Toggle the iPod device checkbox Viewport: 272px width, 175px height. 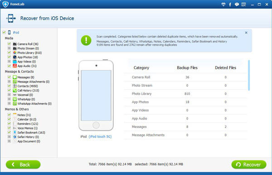(4, 33)
